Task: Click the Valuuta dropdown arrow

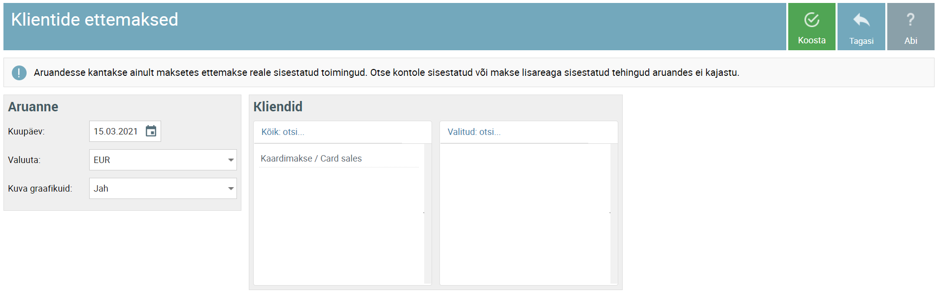Action: (x=231, y=160)
